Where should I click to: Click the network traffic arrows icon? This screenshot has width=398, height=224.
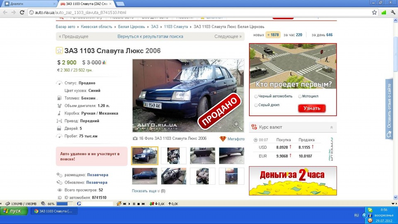[152, 203]
